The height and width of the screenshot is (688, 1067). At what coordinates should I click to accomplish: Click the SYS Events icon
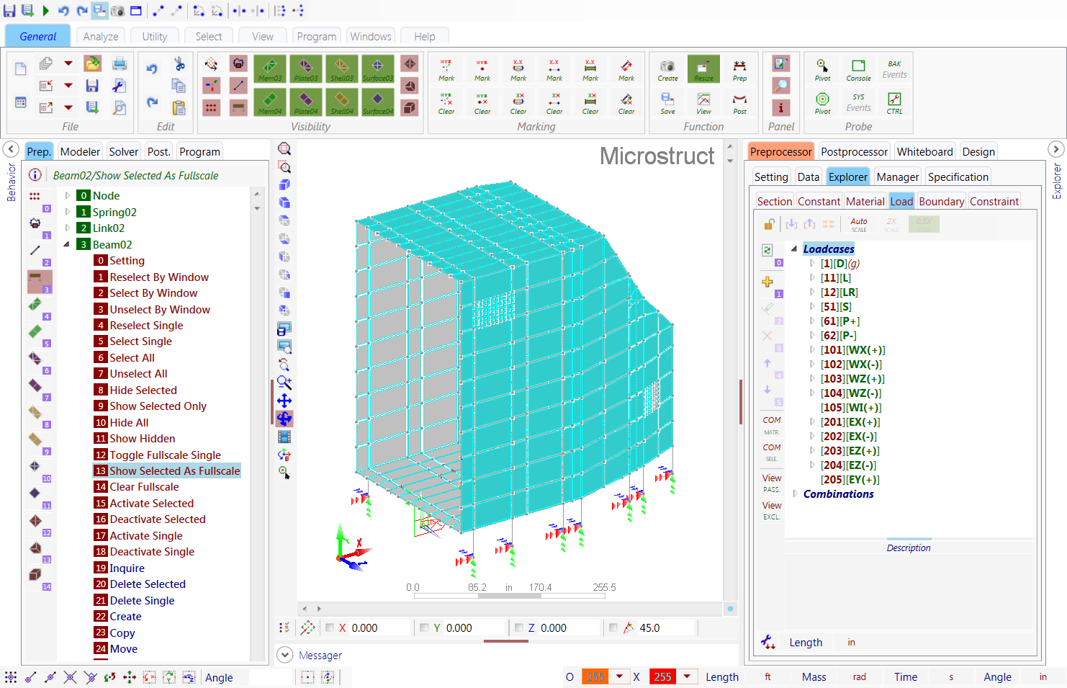point(858,102)
